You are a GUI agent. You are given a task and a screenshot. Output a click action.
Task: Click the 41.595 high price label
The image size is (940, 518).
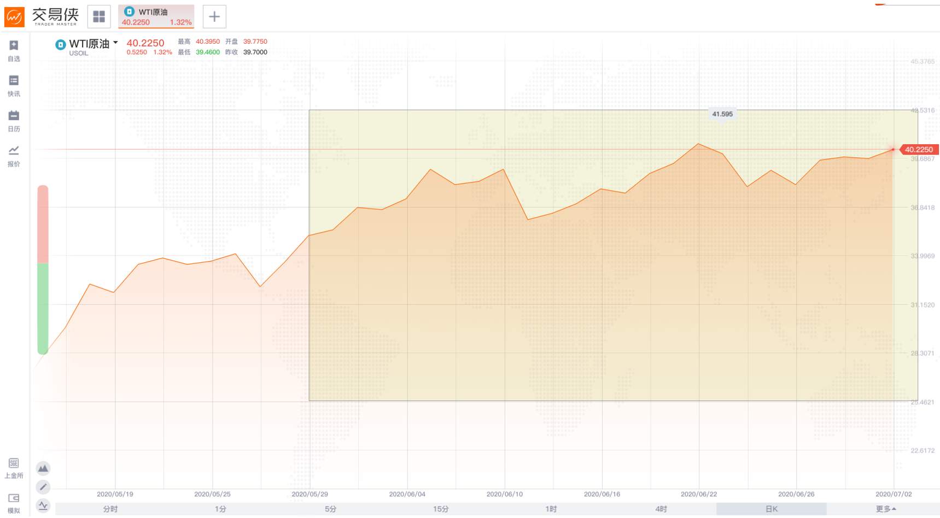click(x=722, y=114)
